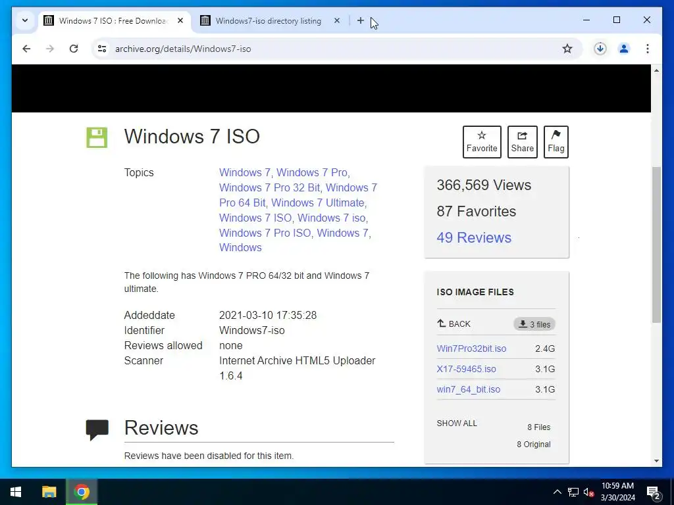
Task: Click Scanner value Internet Archive HTML5 Uploader
Action: [297, 368]
